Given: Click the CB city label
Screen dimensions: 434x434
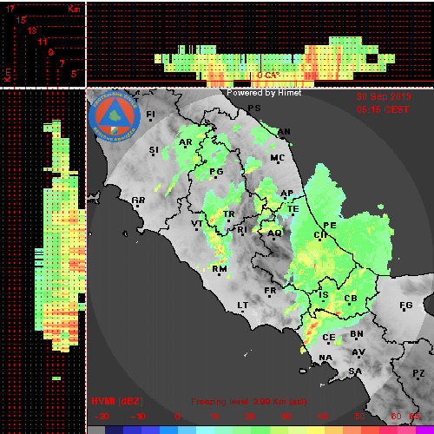Looking at the screenshot, I should tap(351, 298).
